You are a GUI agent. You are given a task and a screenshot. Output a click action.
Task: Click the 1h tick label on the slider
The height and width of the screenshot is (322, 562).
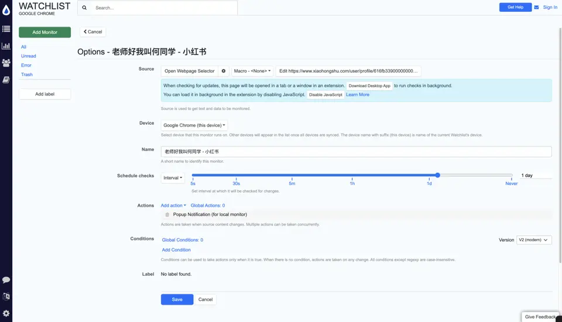pyautogui.click(x=352, y=184)
